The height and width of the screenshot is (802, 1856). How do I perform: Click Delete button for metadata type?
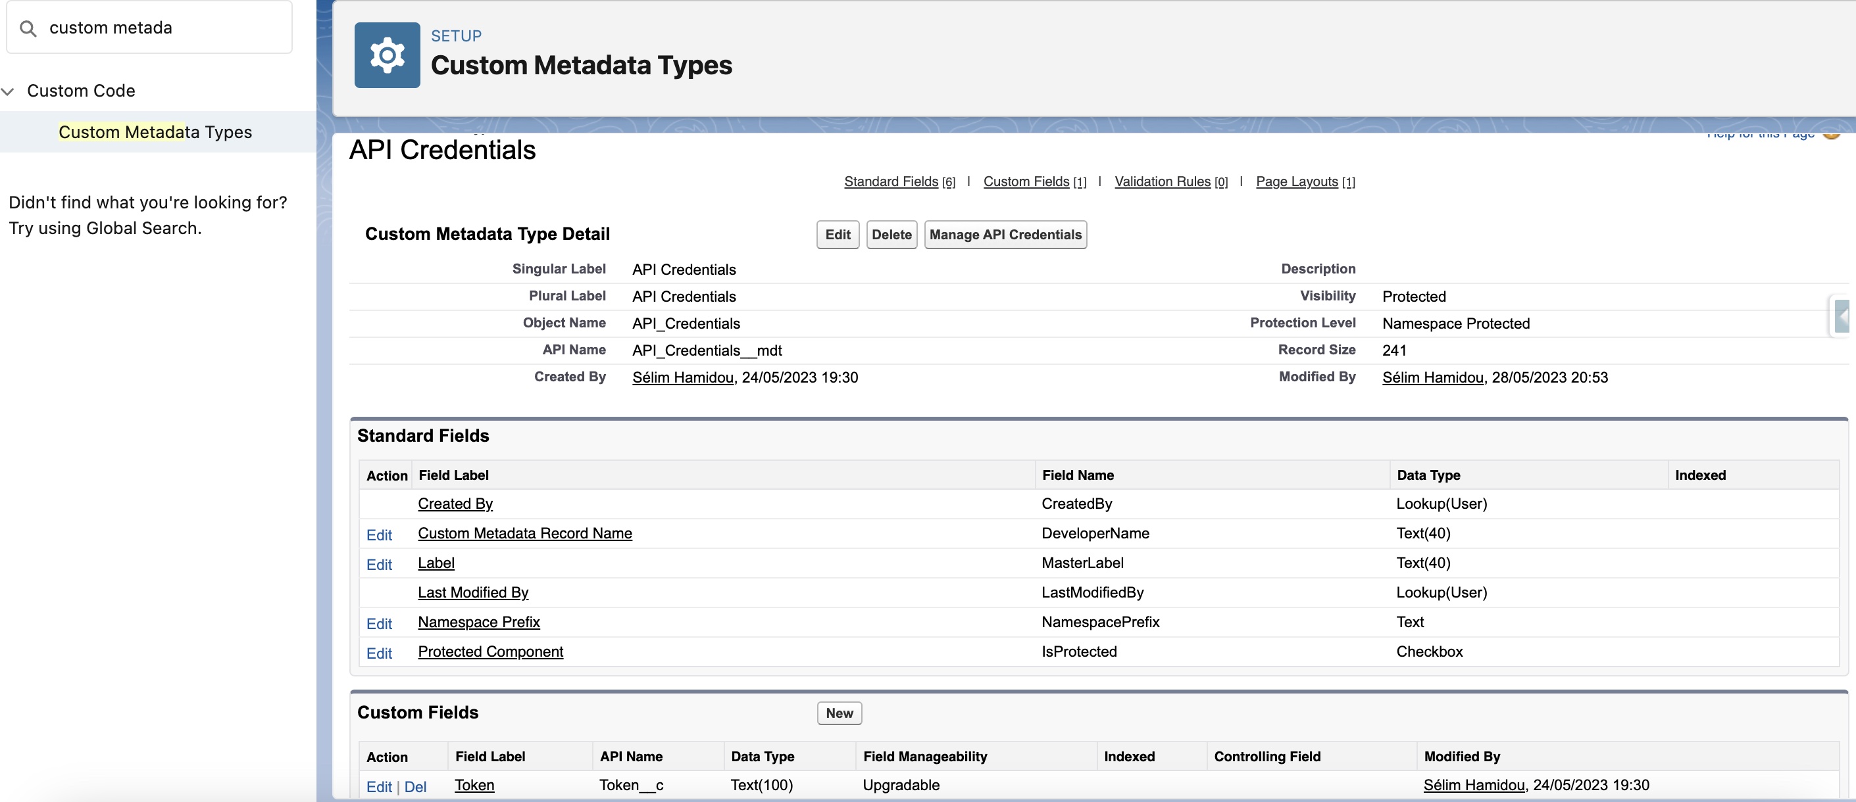coord(891,235)
